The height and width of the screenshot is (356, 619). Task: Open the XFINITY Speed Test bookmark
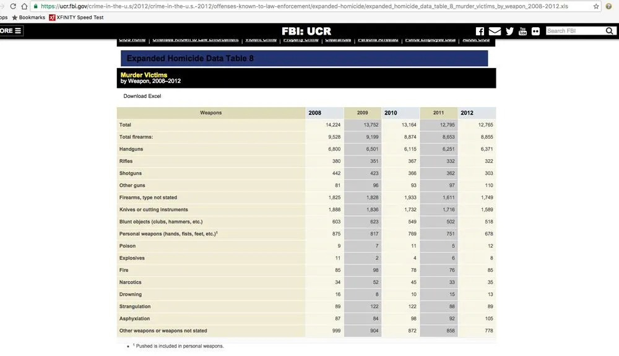(76, 17)
